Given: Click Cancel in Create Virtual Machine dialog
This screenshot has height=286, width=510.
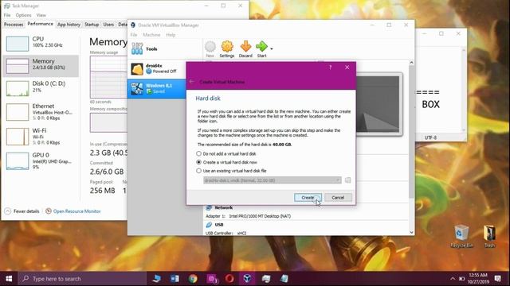Looking at the screenshot, I should [x=338, y=198].
